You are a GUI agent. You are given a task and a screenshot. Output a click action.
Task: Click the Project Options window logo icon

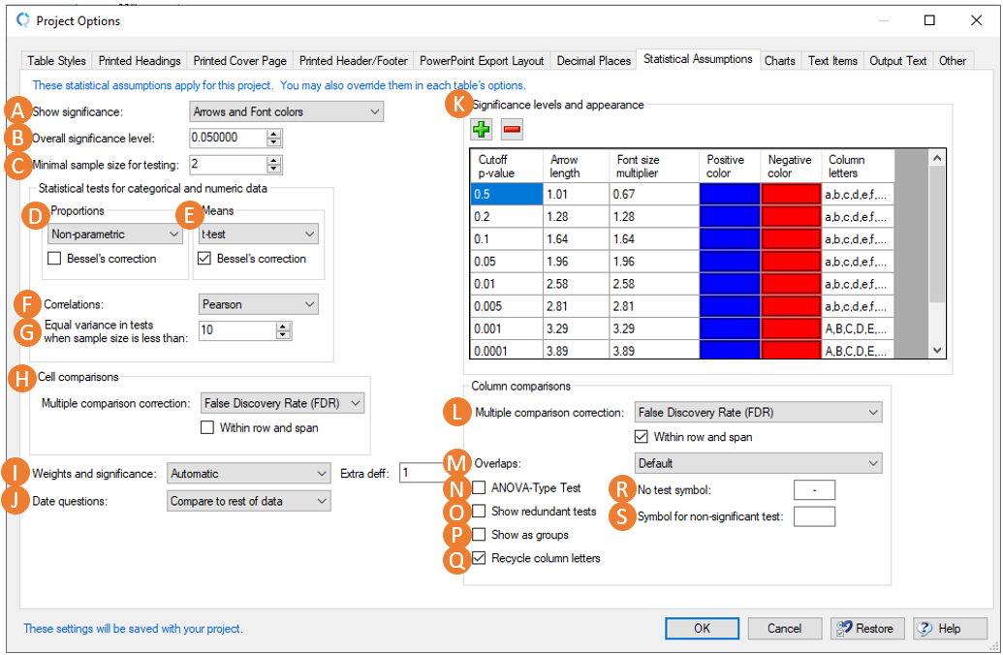23,20
